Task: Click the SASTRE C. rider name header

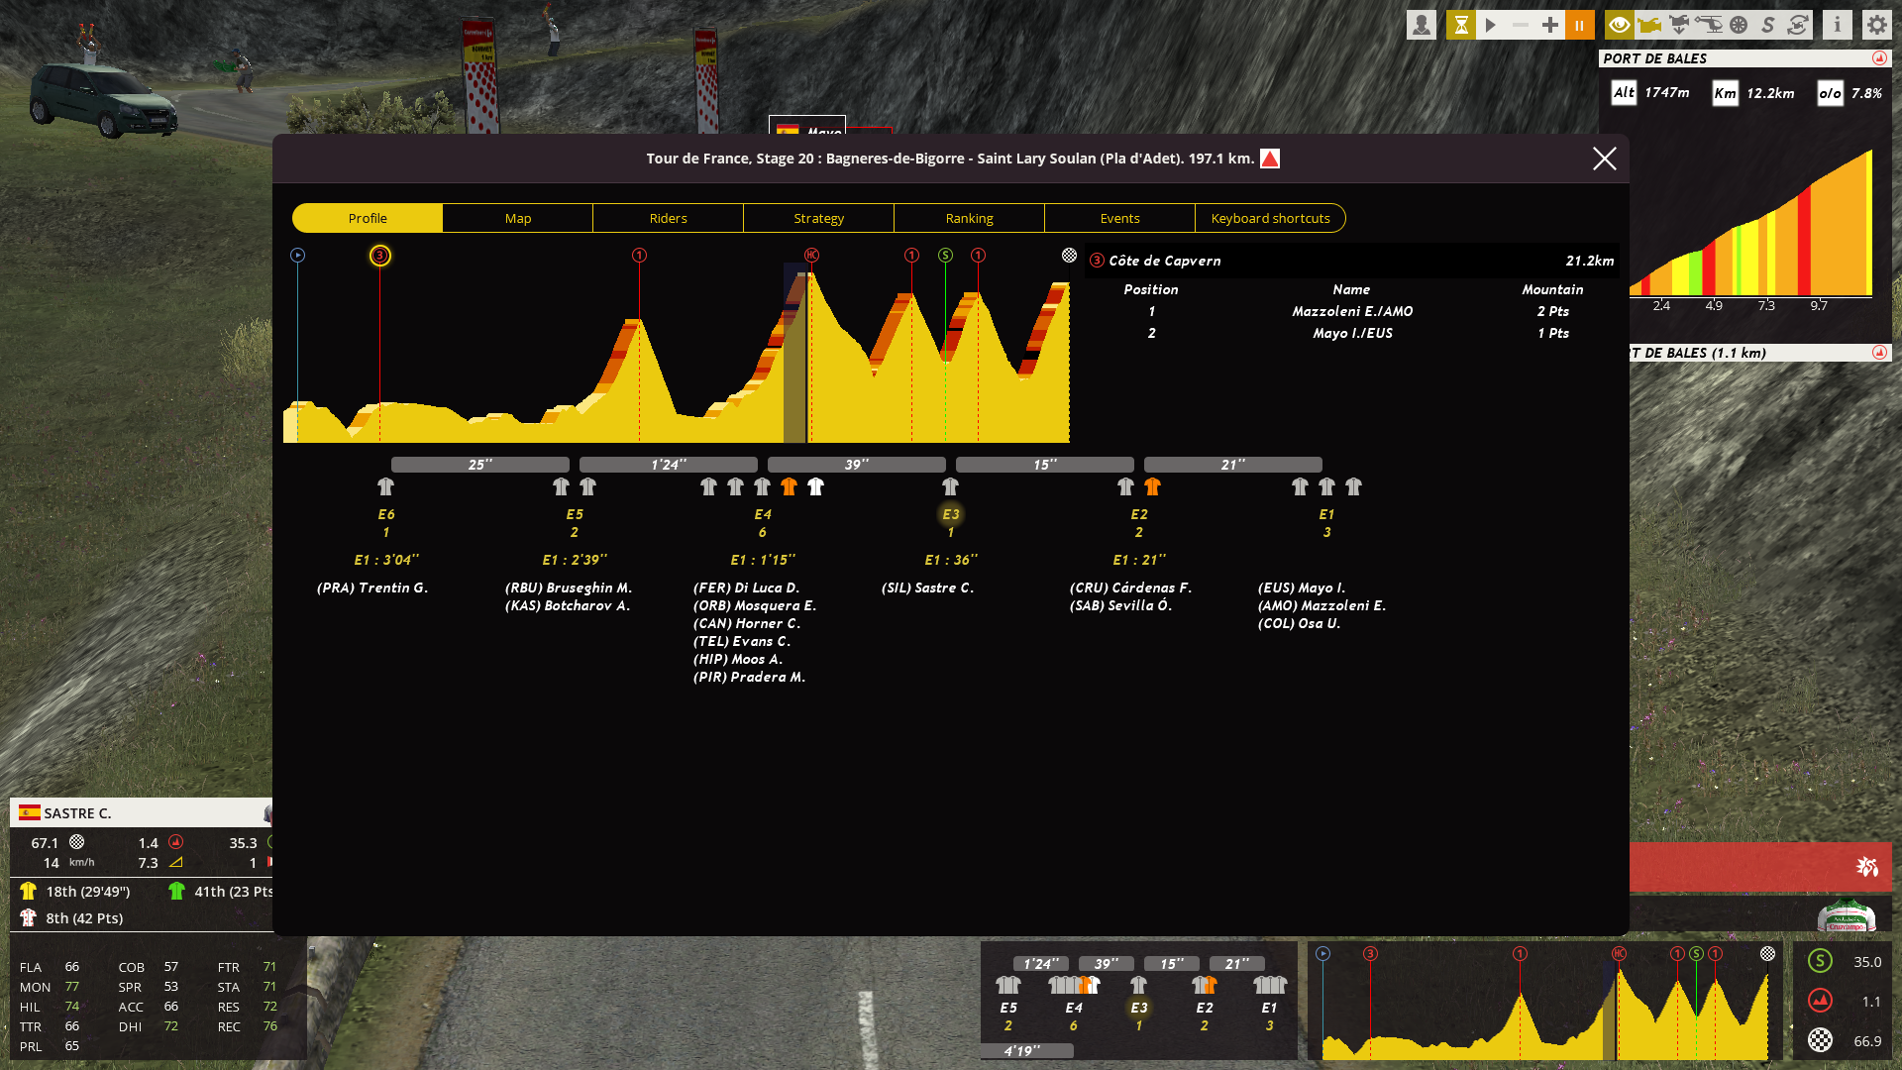Action: click(77, 813)
